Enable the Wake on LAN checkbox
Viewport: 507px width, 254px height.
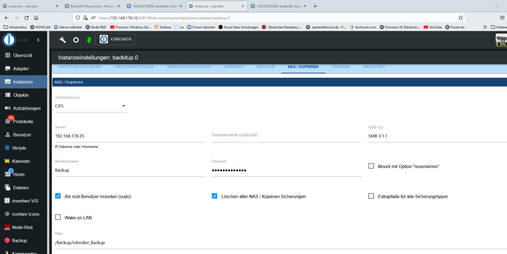58,217
